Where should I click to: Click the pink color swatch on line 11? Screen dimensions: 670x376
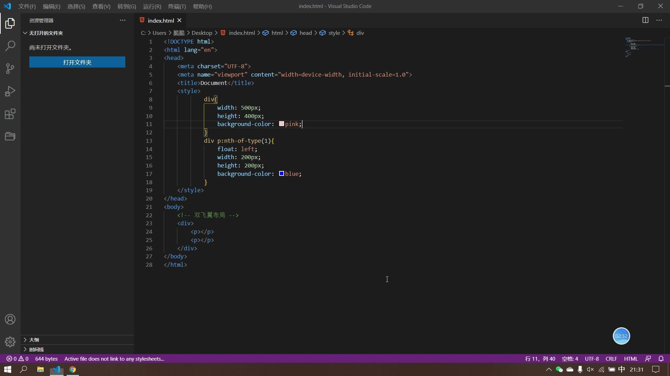click(282, 124)
